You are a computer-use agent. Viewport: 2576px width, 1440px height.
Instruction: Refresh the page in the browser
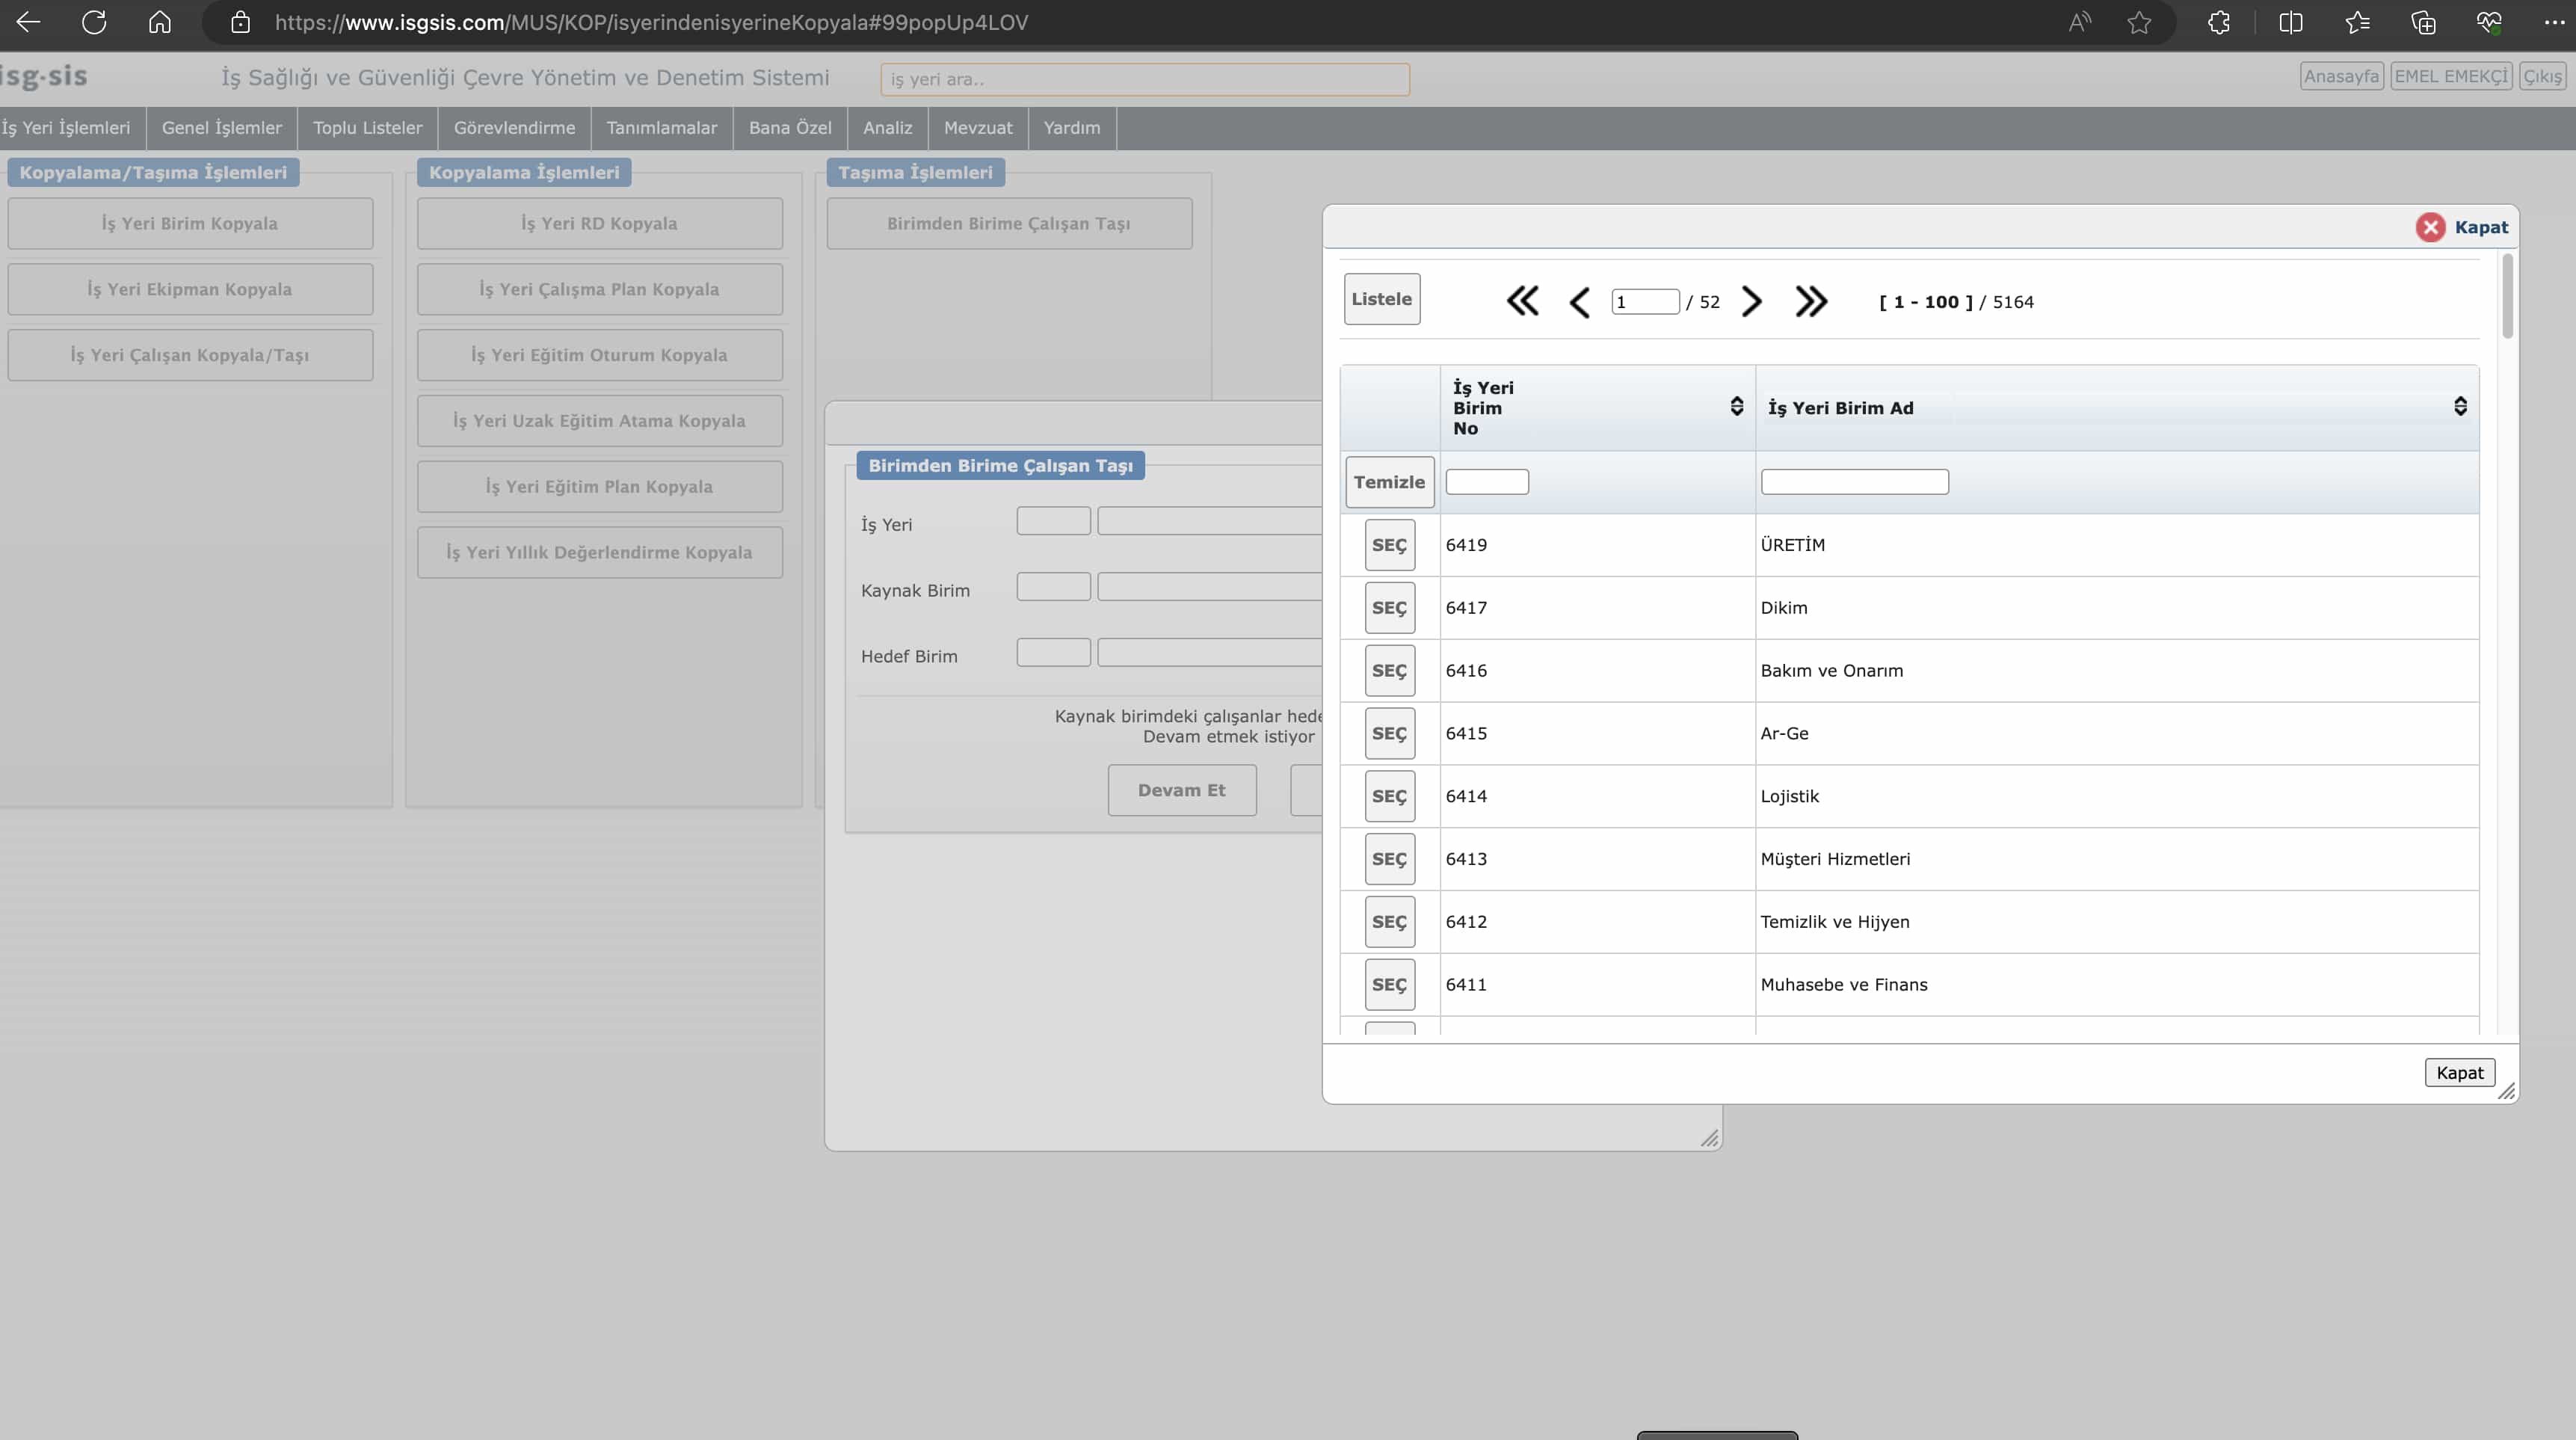pyautogui.click(x=94, y=23)
